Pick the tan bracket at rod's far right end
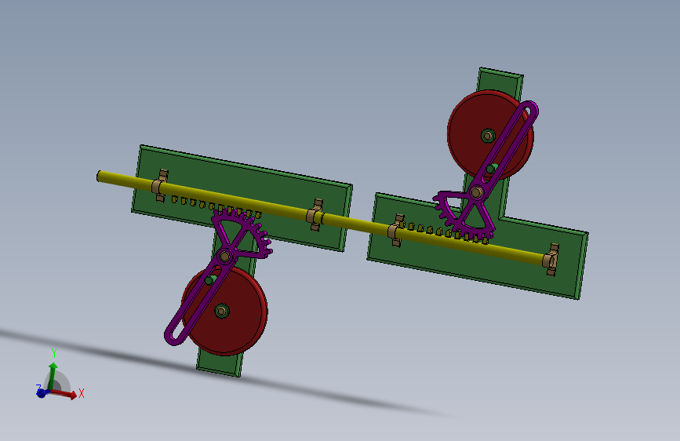The width and height of the screenshot is (680, 441). (551, 260)
